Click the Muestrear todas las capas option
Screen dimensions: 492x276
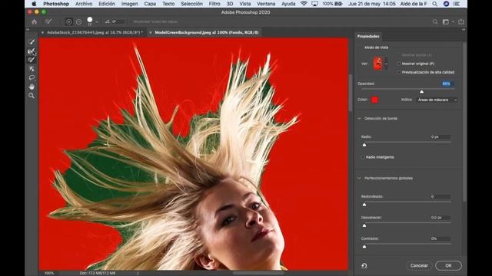coord(155,21)
